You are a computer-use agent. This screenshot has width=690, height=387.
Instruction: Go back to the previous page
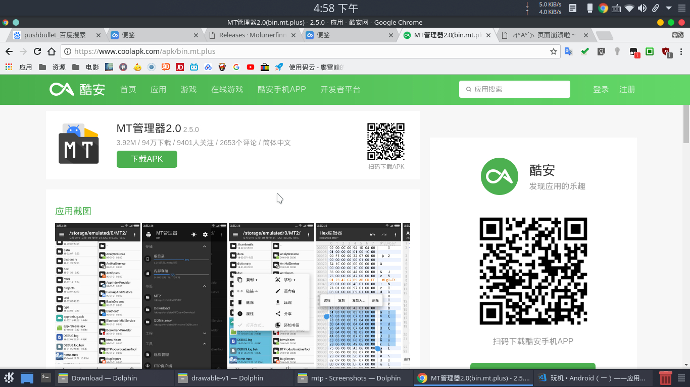click(9, 51)
